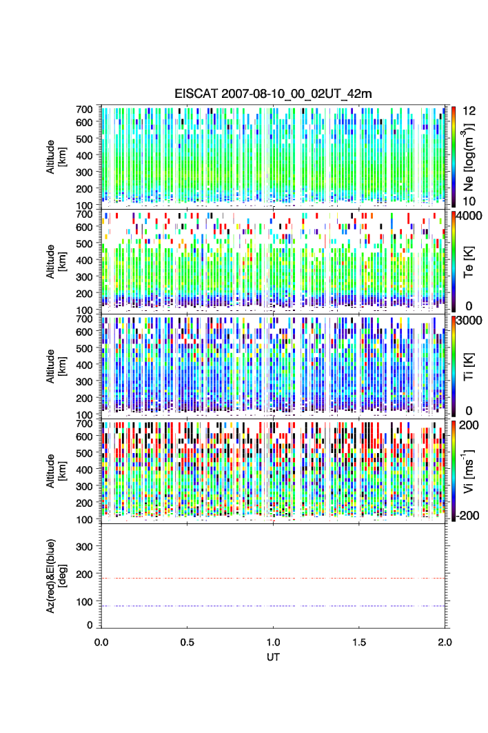Select the Te [K] colorbar label
The image size is (488, 733).
pyautogui.click(x=470, y=262)
